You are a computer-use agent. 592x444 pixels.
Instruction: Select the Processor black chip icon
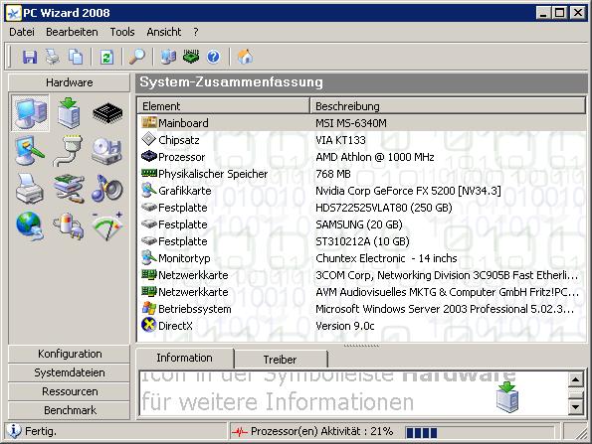point(107,113)
